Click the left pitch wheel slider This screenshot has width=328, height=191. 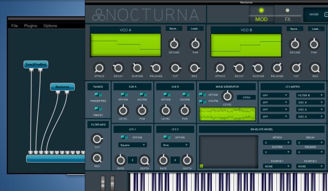click(103, 183)
